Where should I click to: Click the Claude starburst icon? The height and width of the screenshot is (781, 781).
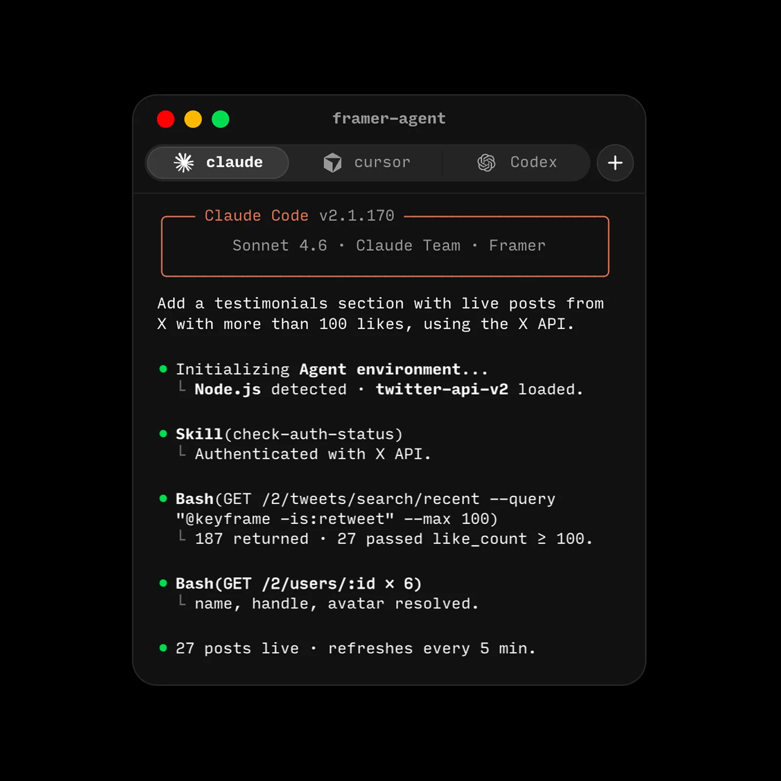pyautogui.click(x=184, y=163)
